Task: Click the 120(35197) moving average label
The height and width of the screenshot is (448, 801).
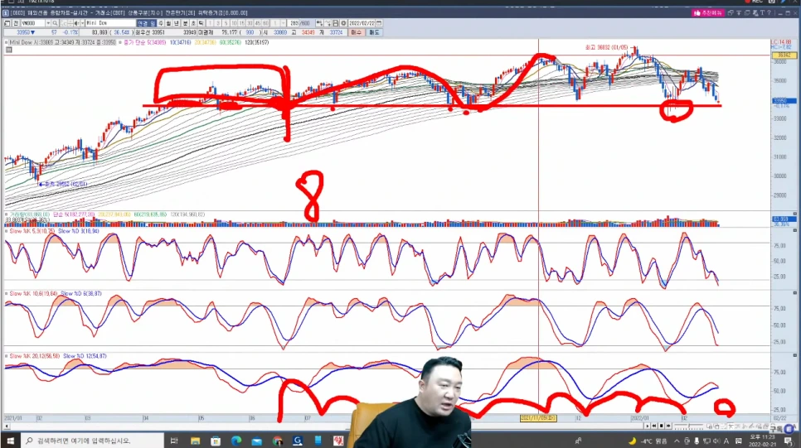Action: [x=256, y=42]
